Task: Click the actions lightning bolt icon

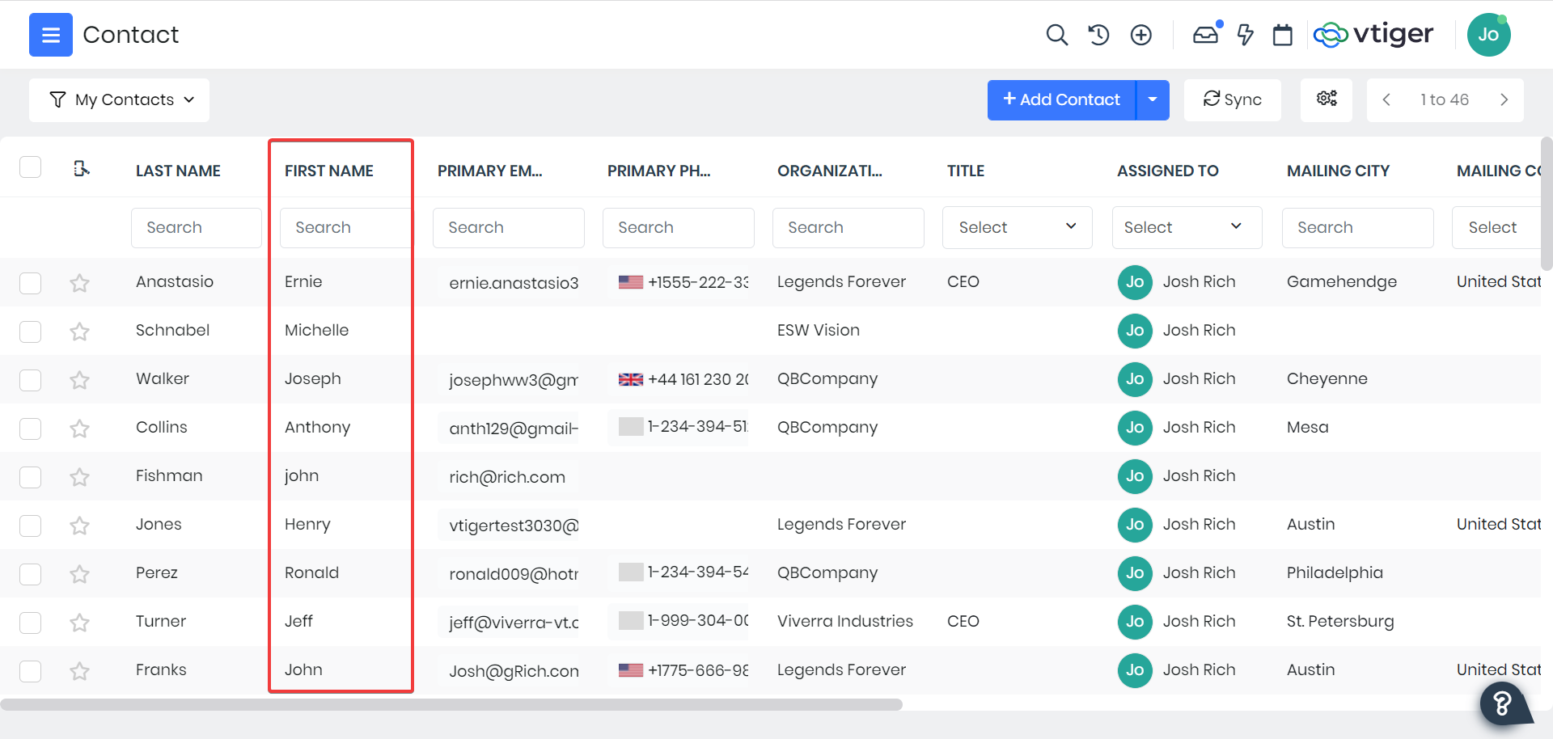Action: coord(1245,35)
